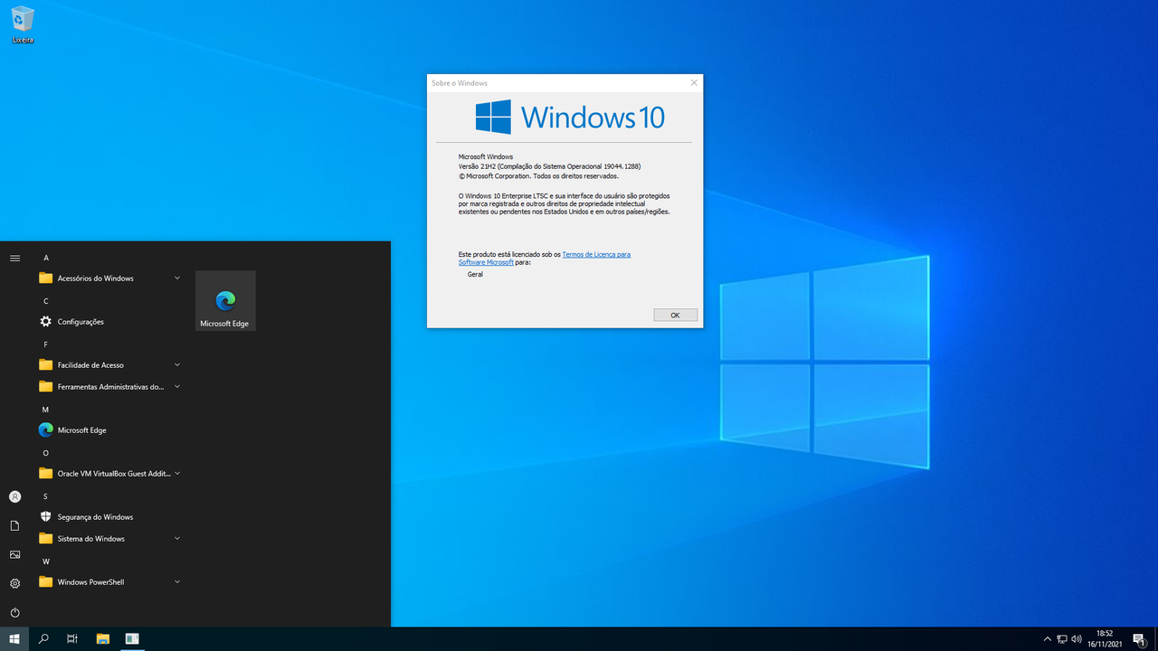The width and height of the screenshot is (1158, 651).
Task: Expand Ferramentas Administrativas do Windows folder
Action: click(x=109, y=387)
